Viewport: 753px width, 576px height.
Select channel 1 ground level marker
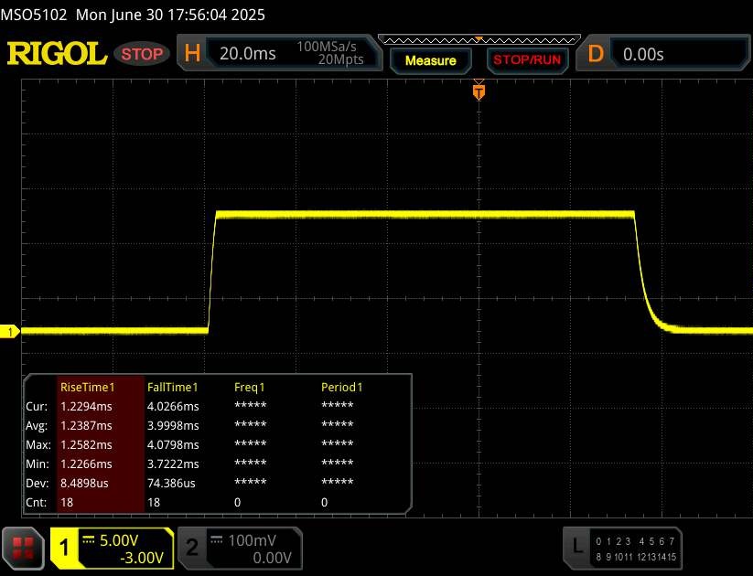9,331
